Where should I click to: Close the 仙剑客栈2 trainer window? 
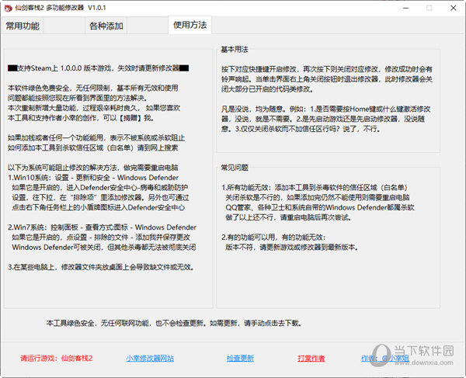tap(453, 8)
